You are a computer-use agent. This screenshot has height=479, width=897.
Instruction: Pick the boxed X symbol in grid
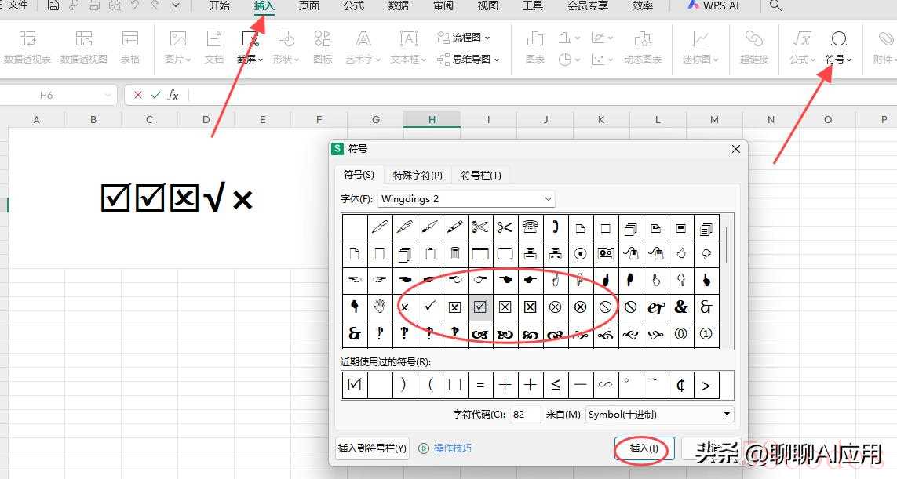(x=455, y=307)
